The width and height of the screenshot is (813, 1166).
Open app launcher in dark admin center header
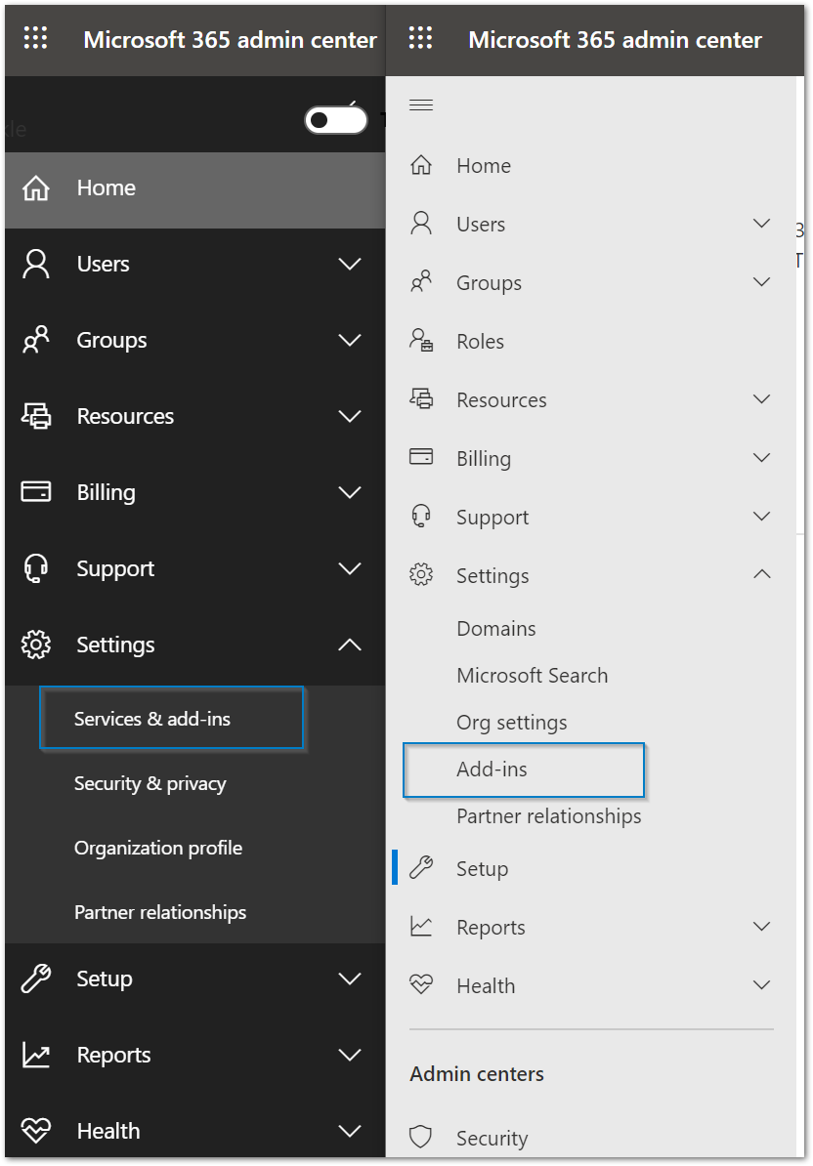pos(35,38)
